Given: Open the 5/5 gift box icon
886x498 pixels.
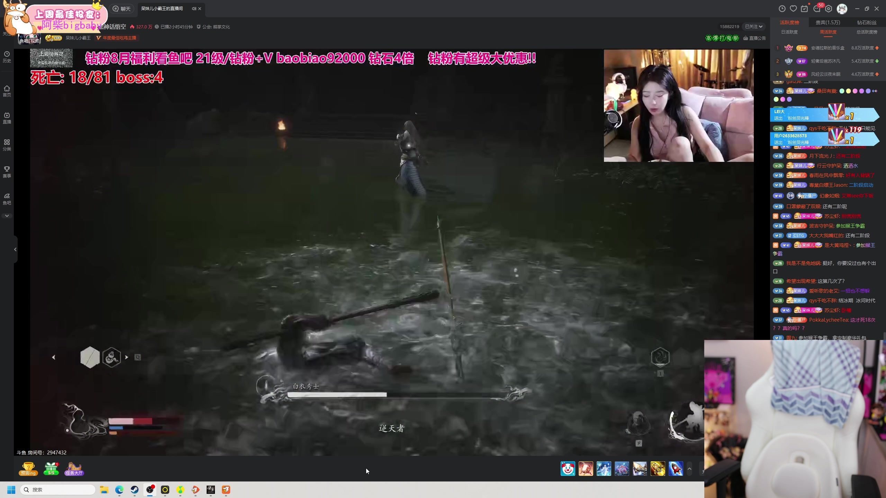Looking at the screenshot, I should [51, 469].
